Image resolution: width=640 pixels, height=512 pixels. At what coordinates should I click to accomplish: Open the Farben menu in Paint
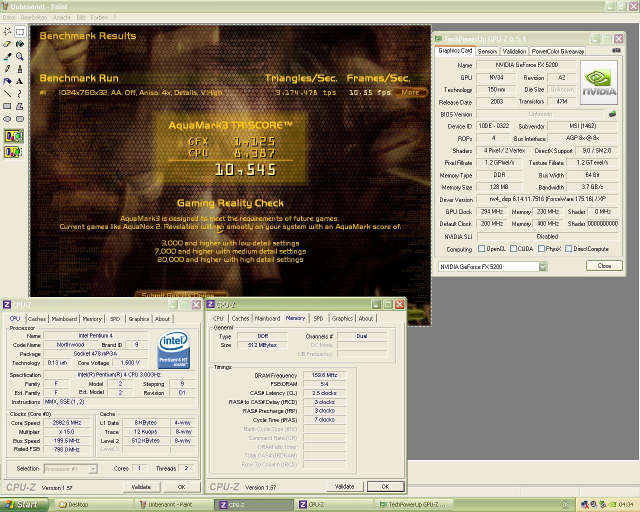99,17
